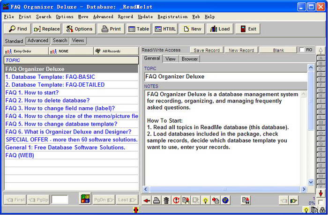Click scroll-down arrow of record pane scrollbar

[311, 182]
